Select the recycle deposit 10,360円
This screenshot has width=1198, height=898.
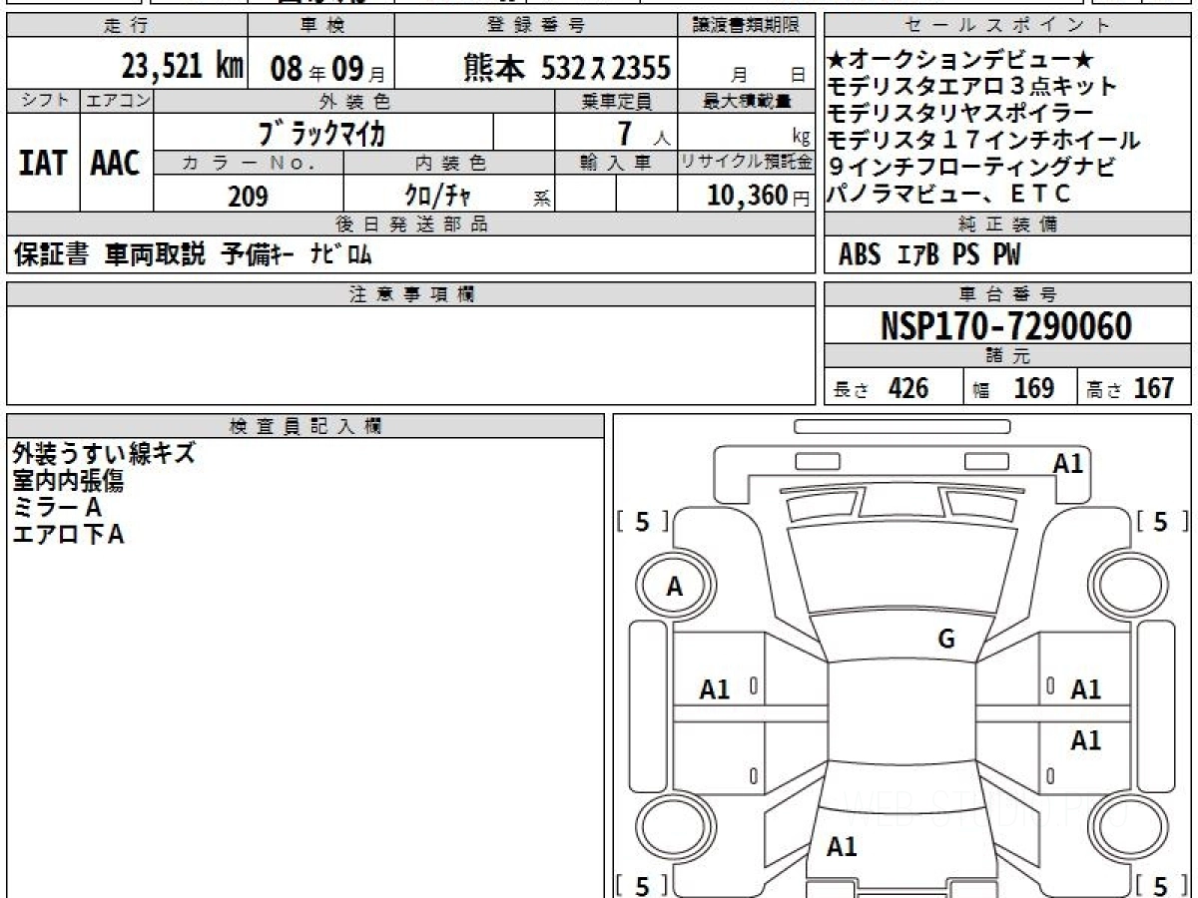(x=759, y=197)
